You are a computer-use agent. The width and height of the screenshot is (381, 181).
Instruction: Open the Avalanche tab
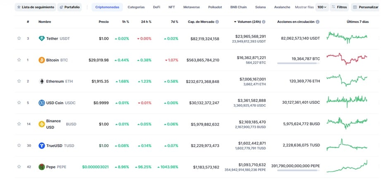282,7
